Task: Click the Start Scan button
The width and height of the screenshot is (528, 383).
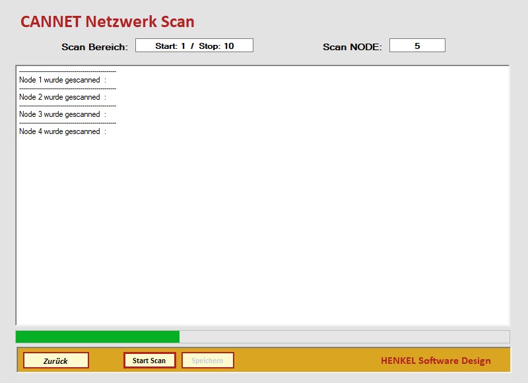Action: 150,361
